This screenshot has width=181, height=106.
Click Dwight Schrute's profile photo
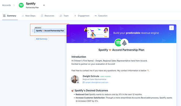(x=75, y=79)
